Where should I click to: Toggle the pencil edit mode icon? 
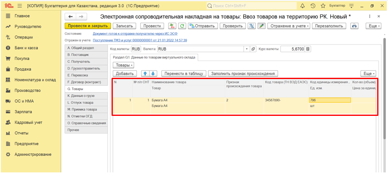pyautogui.click(x=261, y=26)
